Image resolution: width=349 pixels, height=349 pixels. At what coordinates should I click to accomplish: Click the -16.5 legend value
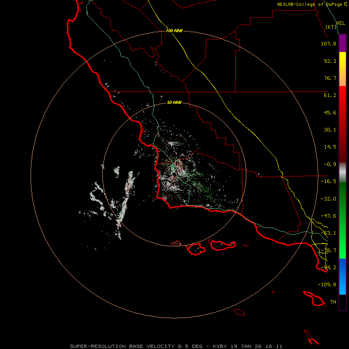tap(328, 181)
